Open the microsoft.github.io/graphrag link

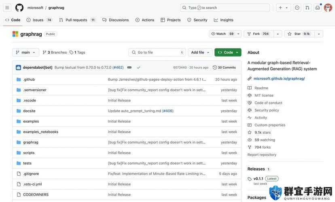(279, 78)
